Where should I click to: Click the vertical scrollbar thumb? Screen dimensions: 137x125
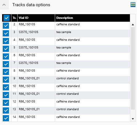point(133,68)
